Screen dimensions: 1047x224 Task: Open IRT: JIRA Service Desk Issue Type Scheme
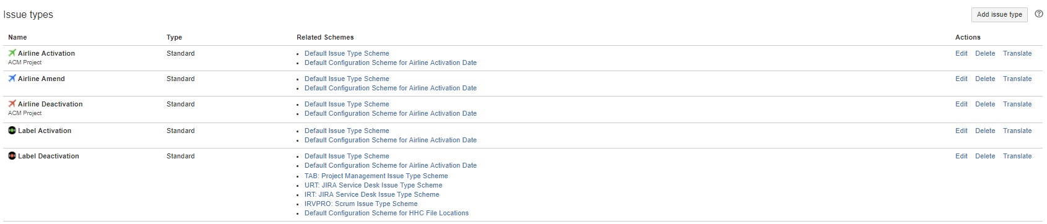coord(371,195)
